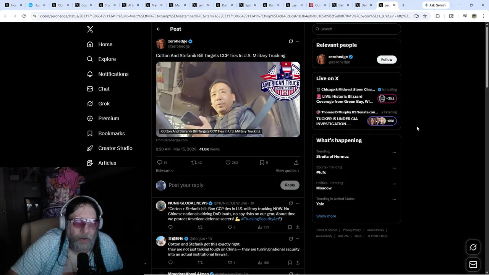Click the browser address bar URL
This screenshot has height=275, width=489.
pos(225,16)
